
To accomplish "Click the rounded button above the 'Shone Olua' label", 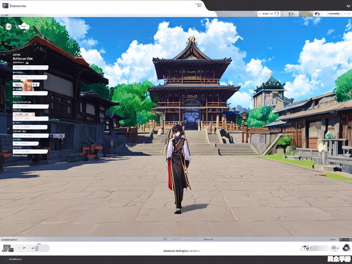I will [30, 151].
